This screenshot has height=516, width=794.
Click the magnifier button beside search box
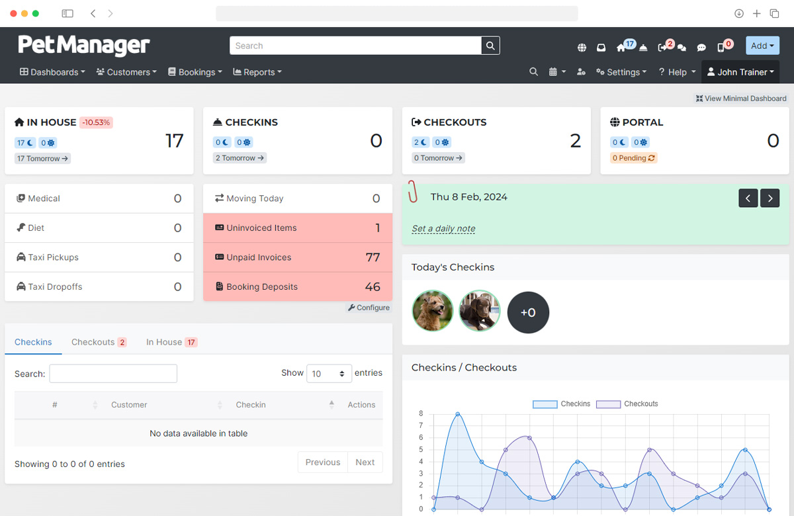(x=490, y=46)
